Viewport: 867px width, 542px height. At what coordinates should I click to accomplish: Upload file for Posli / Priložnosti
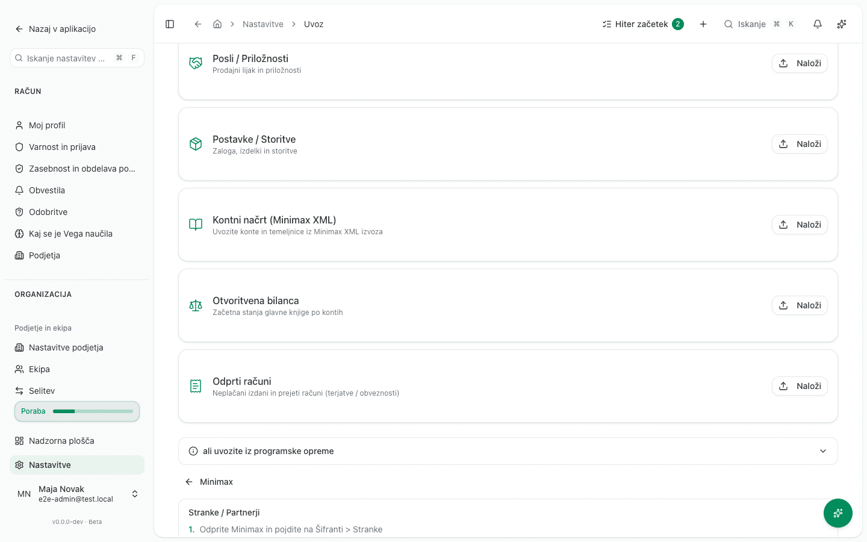click(800, 63)
